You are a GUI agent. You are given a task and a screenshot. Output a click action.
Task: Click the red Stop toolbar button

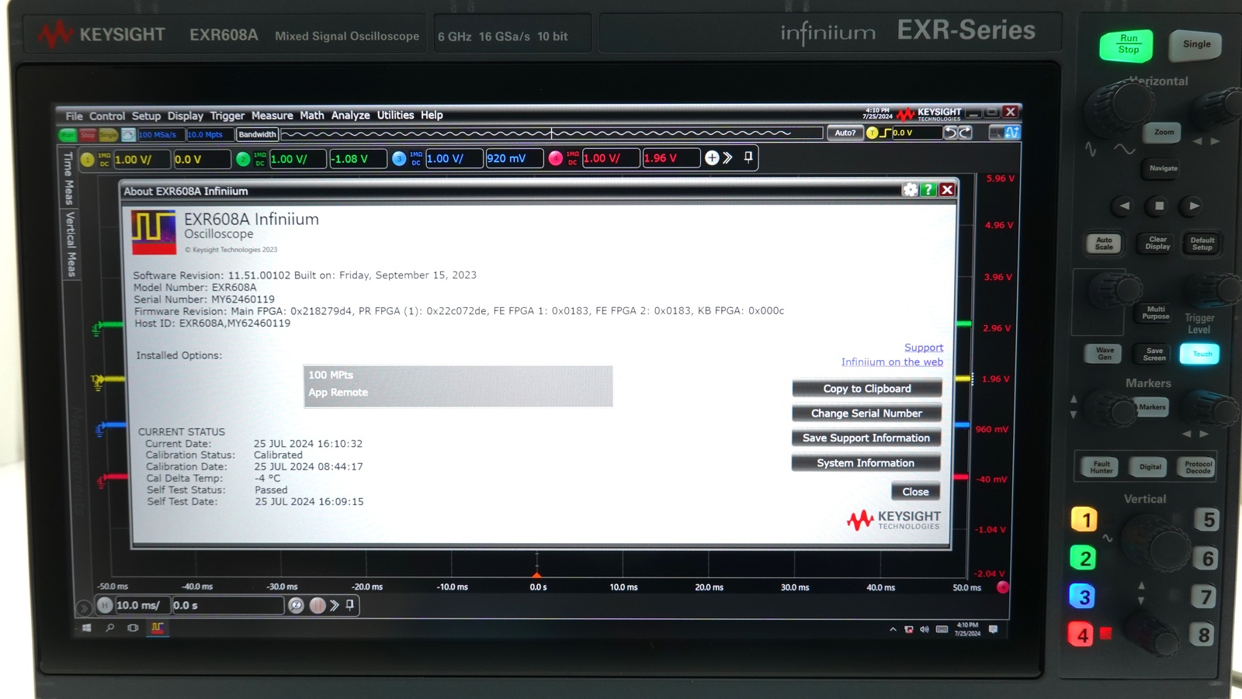(88, 135)
